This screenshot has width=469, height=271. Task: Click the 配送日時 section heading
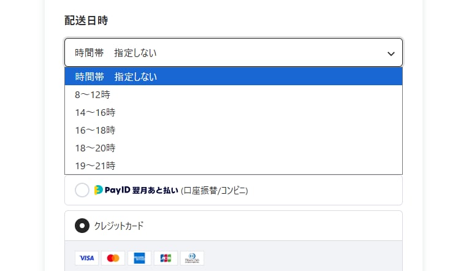pos(86,20)
